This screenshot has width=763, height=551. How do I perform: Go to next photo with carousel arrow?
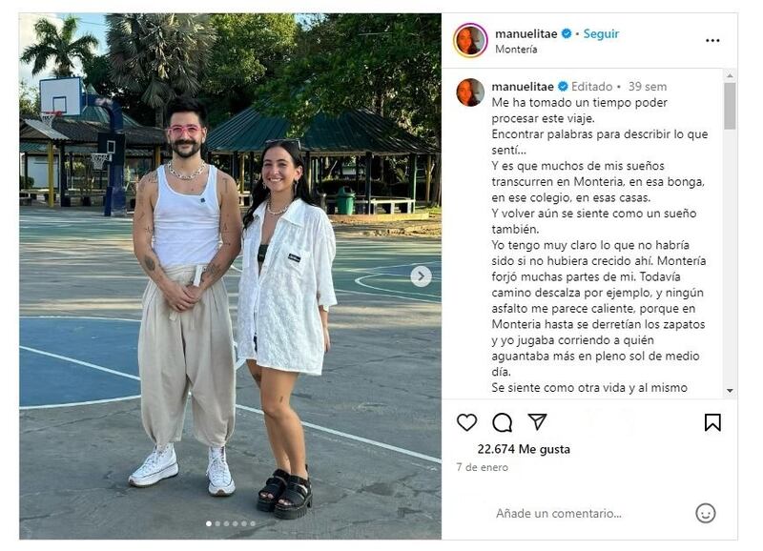click(421, 276)
